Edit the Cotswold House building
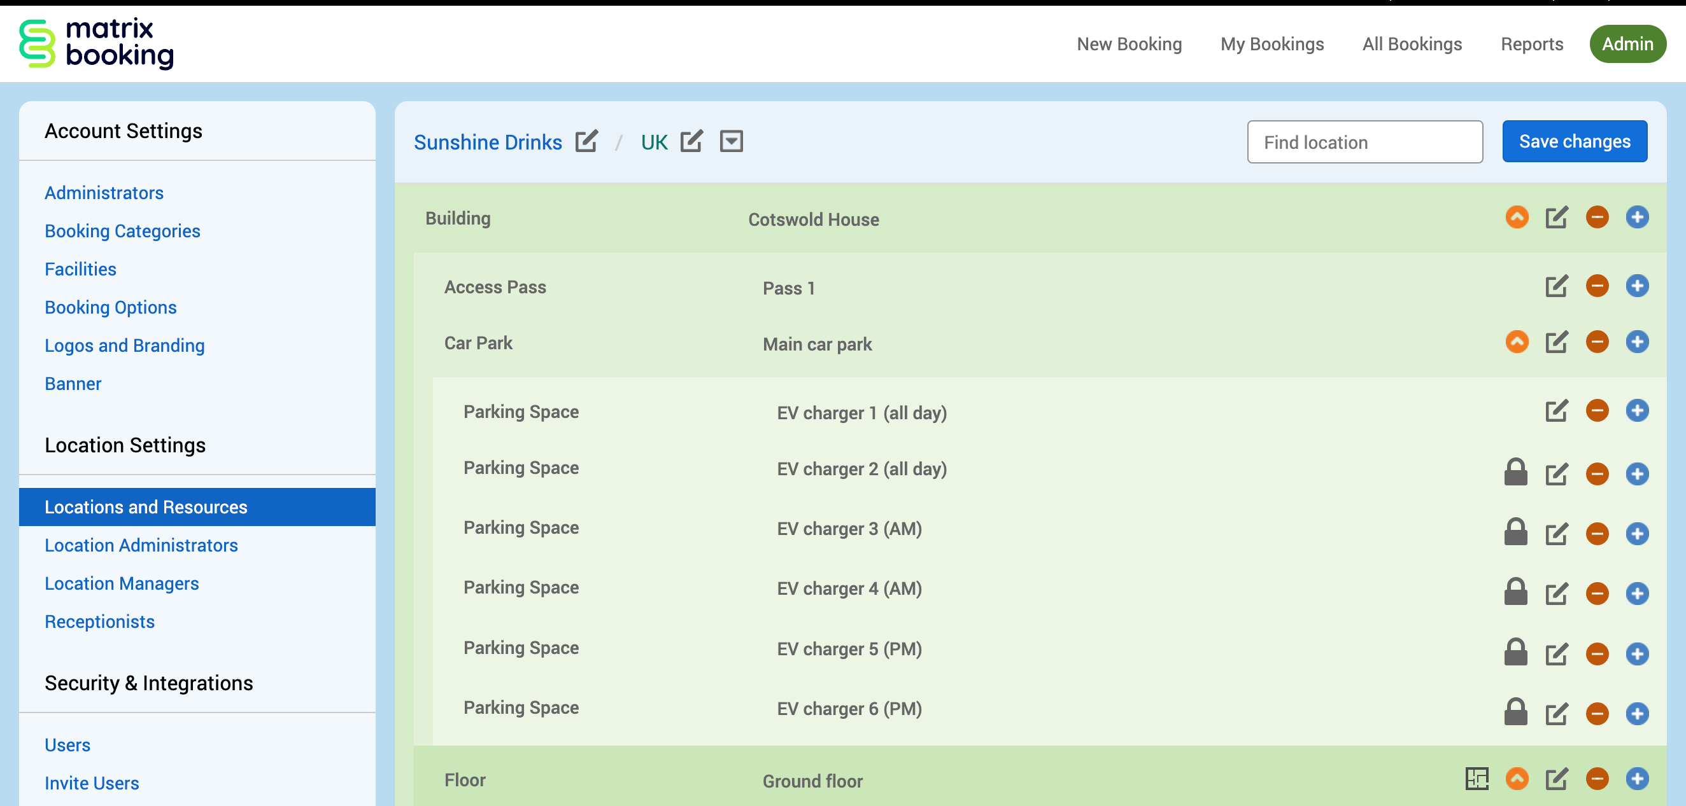This screenshot has height=806, width=1686. click(x=1555, y=217)
